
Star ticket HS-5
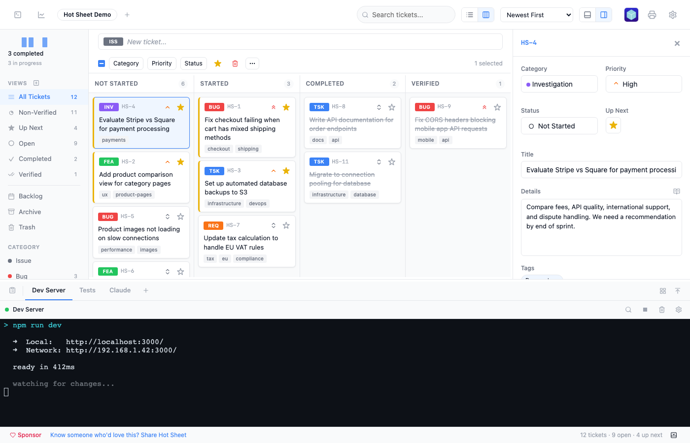point(180,217)
